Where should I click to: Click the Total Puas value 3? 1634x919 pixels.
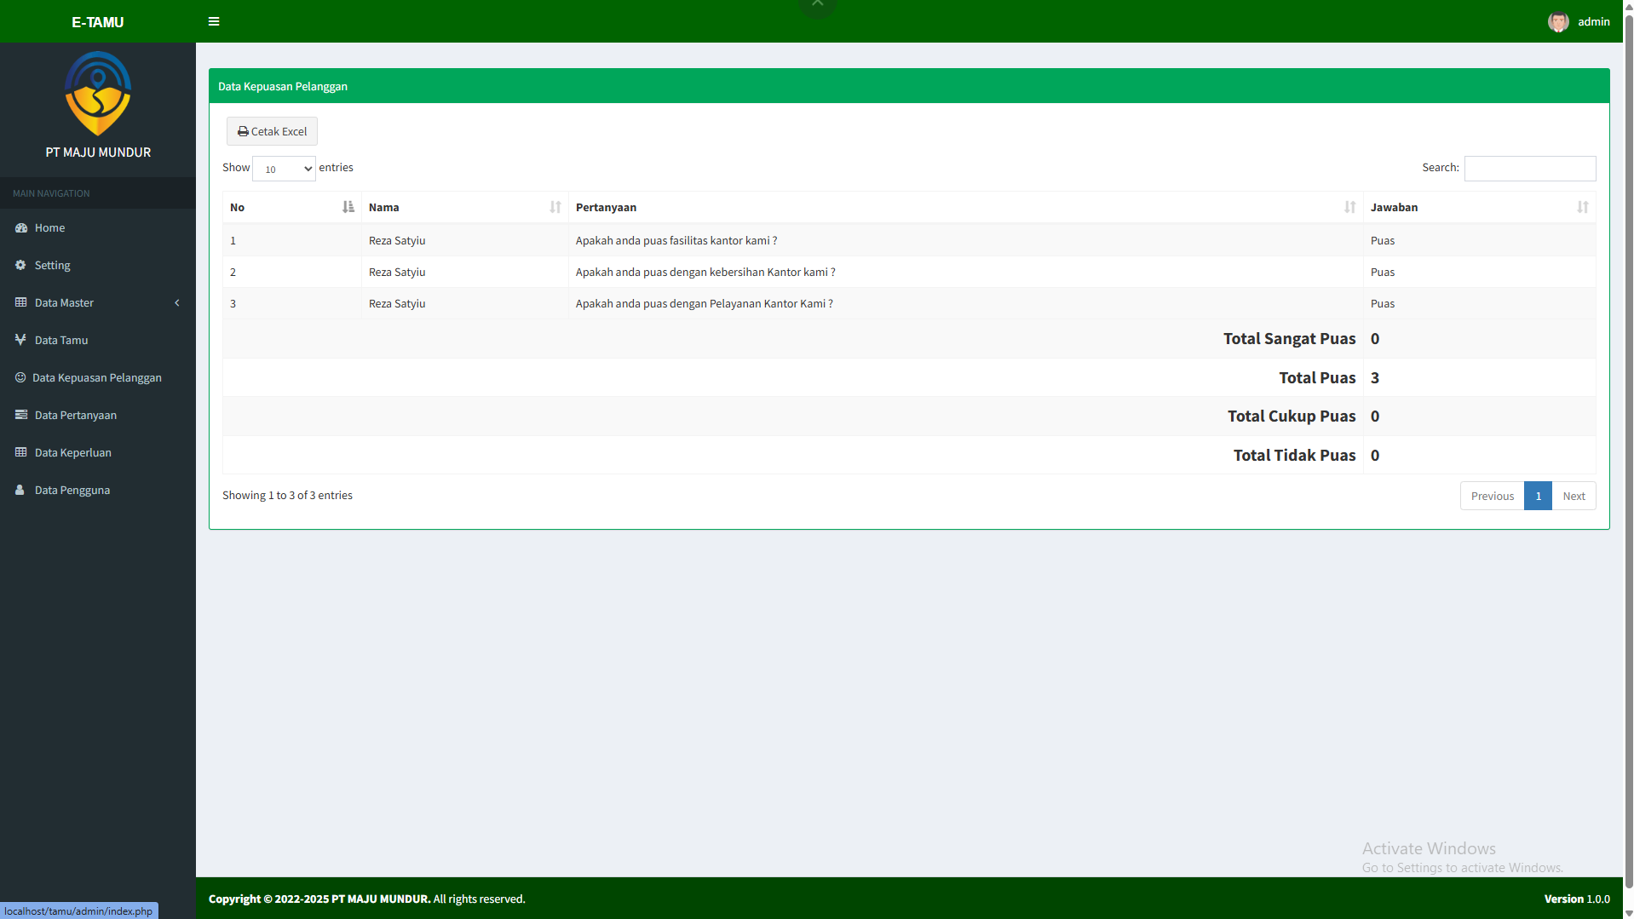[1375, 377]
